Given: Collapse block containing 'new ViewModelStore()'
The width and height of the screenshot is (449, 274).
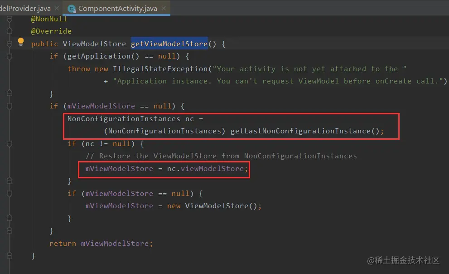Looking at the screenshot, I should 9,194.
